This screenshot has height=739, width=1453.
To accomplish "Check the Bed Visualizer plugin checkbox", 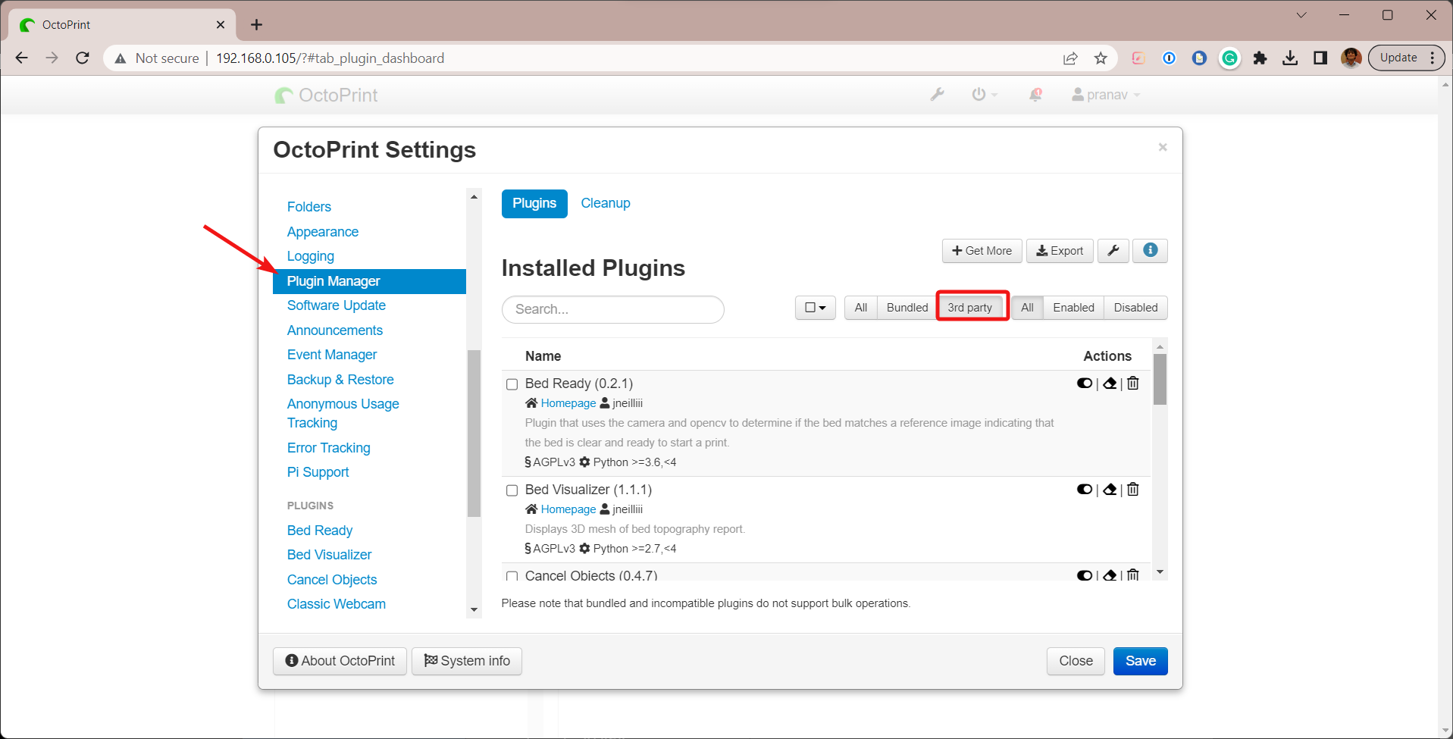I will click(x=512, y=490).
